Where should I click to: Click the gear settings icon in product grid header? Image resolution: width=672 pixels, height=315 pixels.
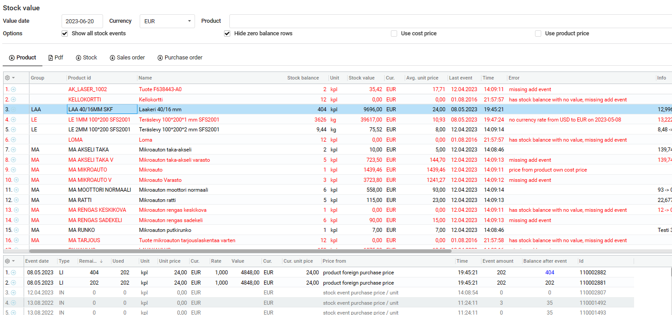click(8, 78)
